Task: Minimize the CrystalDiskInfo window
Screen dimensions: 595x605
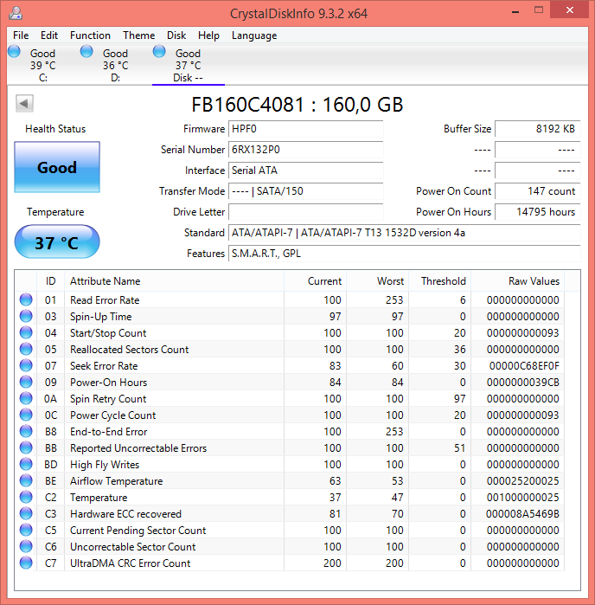Action: tap(515, 11)
